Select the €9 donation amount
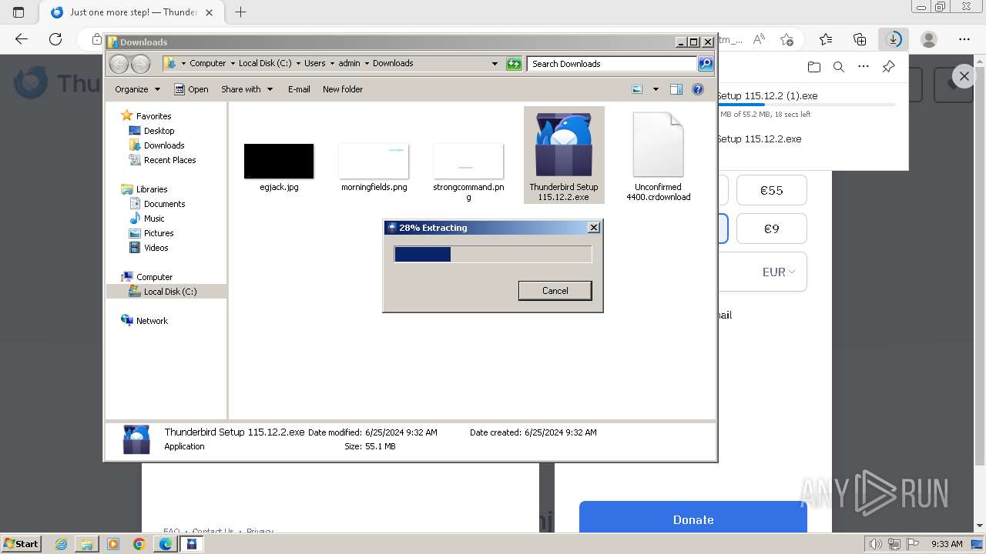The height and width of the screenshot is (554, 986). (x=771, y=229)
